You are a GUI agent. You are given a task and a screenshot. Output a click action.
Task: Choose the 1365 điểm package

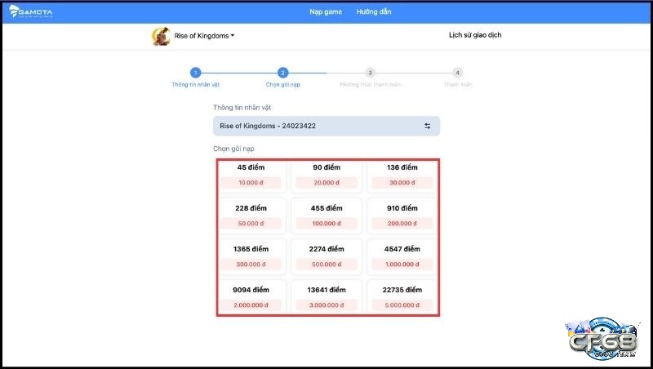click(x=251, y=257)
